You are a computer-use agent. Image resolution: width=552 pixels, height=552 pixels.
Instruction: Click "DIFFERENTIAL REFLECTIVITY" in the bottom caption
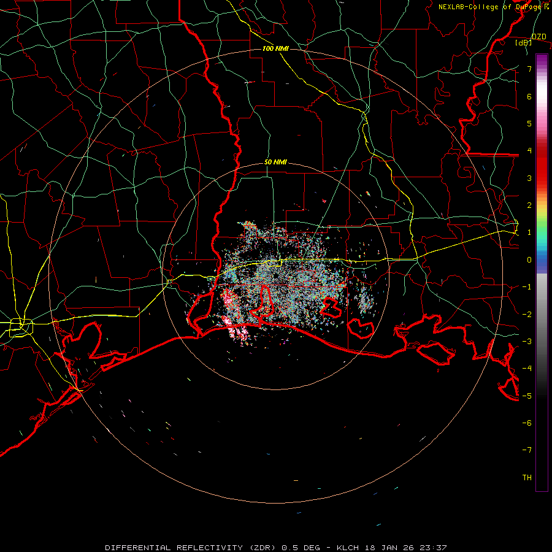174,548
